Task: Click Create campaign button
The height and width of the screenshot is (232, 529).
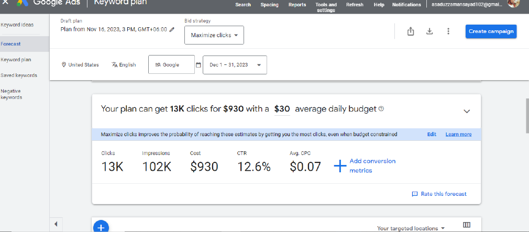Action: [x=491, y=31]
